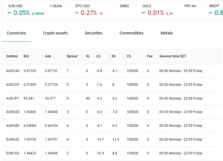Switch to the Crypto-assets tab
The width and height of the screenshot is (223, 161).
(x=55, y=33)
